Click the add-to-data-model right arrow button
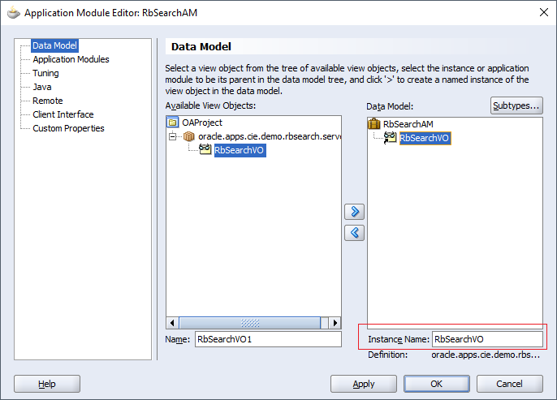This screenshot has height=400, width=557. [354, 212]
